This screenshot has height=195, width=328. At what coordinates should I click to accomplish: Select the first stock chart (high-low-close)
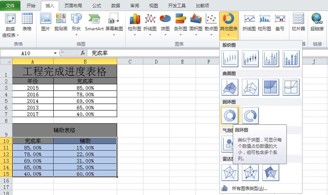pos(230,59)
